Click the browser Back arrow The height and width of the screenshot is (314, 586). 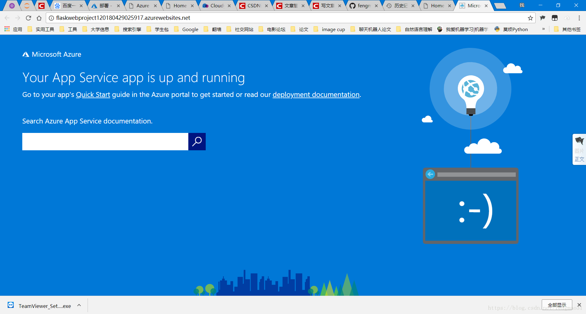7,18
